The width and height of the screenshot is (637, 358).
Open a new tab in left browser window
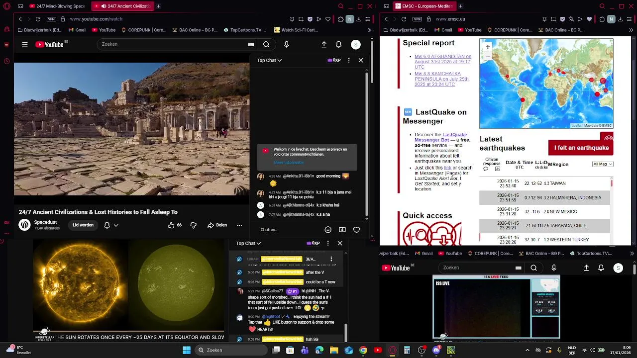coord(158,6)
